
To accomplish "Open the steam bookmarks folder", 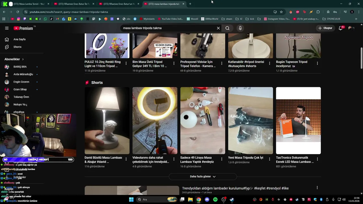I will point(227,19).
